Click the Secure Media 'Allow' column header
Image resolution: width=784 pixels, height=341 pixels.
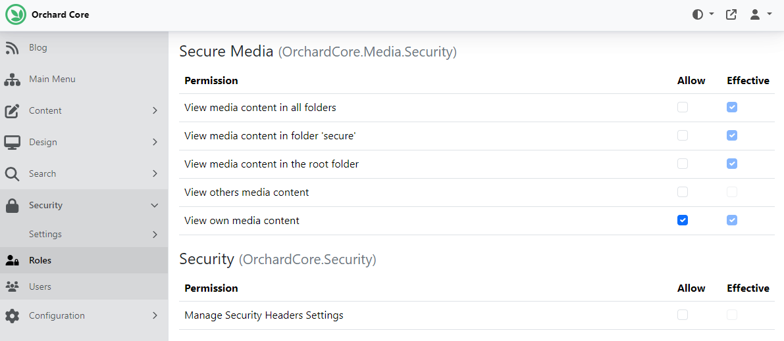point(691,80)
